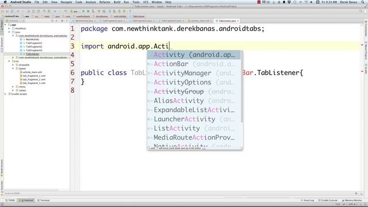Screen dimensions: 368x207
Task: Open the Android project view dropdown
Action: click(x=15, y=21)
